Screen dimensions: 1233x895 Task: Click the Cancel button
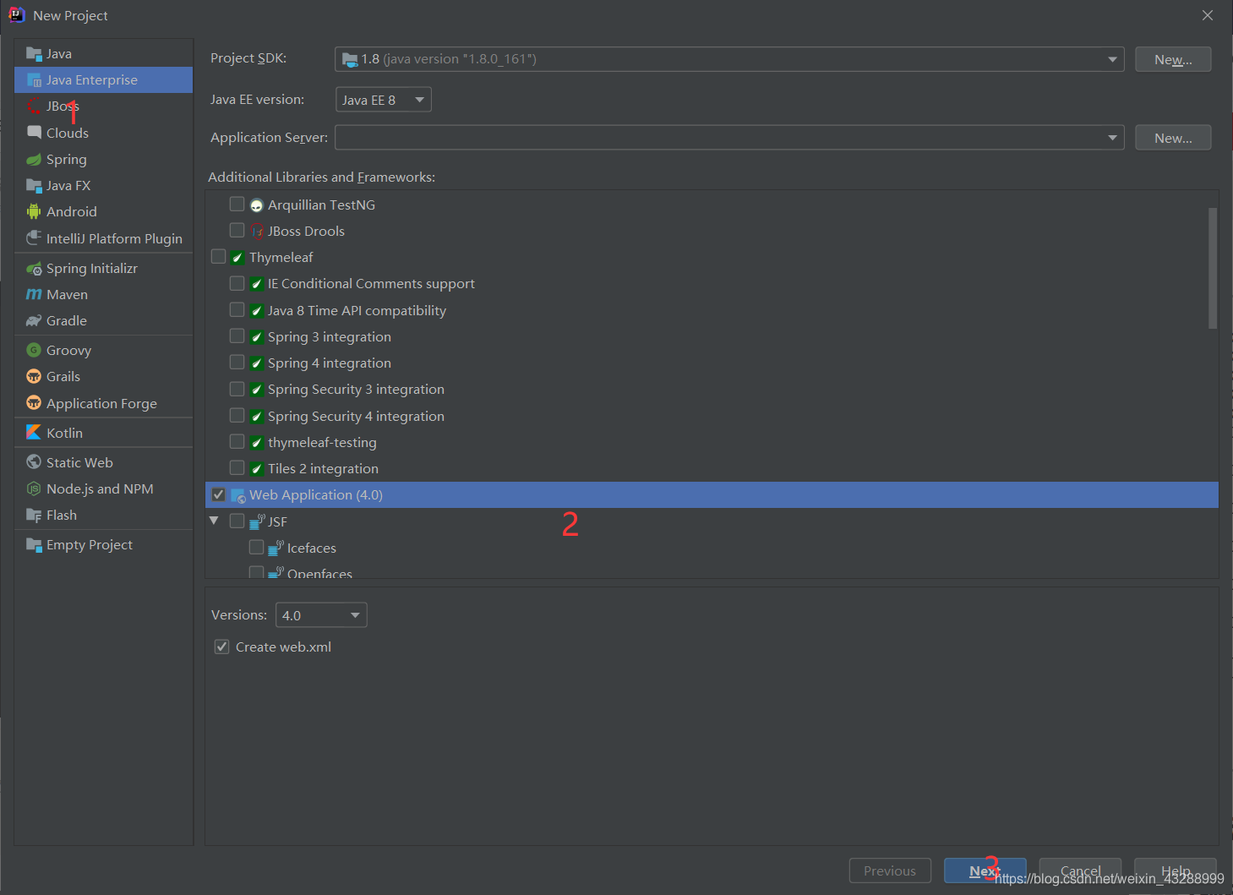(1080, 870)
